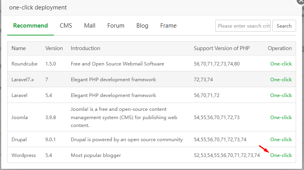Select Wordpress PHP versions cell
Viewport: 304px width, 170px height.
tap(227, 155)
